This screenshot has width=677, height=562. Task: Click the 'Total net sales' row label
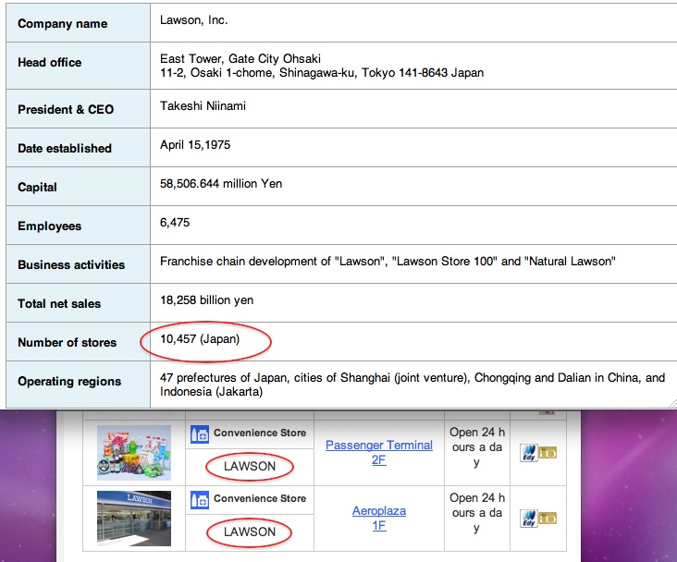coord(59,304)
